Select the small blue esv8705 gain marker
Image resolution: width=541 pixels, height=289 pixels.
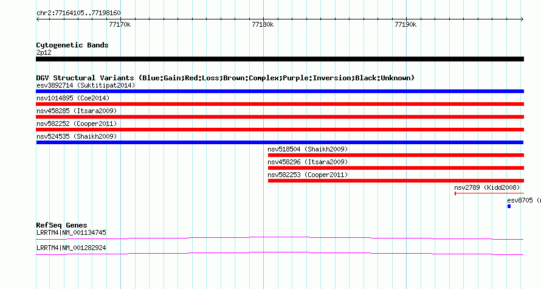(509, 206)
